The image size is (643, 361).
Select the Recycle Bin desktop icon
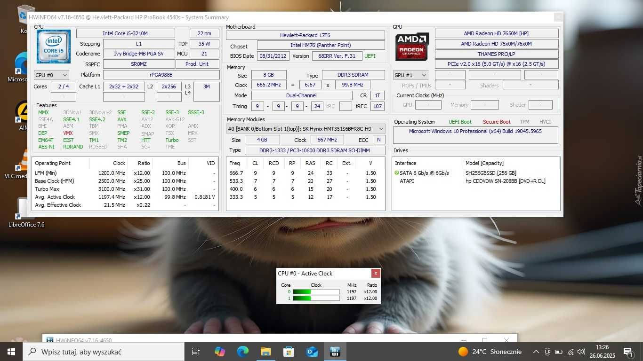pyautogui.click(x=24, y=19)
